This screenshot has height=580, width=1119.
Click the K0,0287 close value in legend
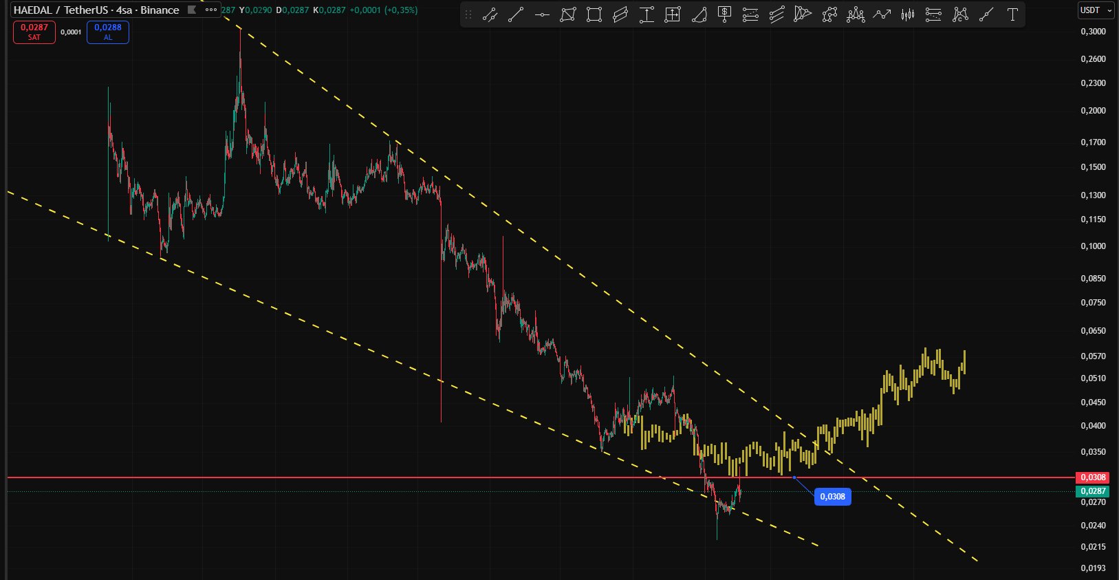(329, 10)
